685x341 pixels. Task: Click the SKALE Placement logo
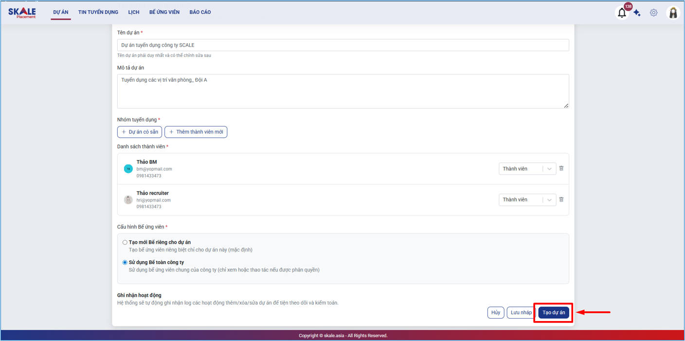click(22, 13)
